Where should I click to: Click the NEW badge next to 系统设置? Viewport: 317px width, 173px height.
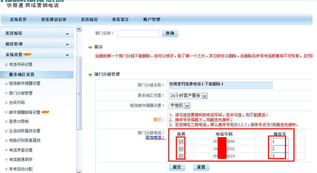click(27, 54)
